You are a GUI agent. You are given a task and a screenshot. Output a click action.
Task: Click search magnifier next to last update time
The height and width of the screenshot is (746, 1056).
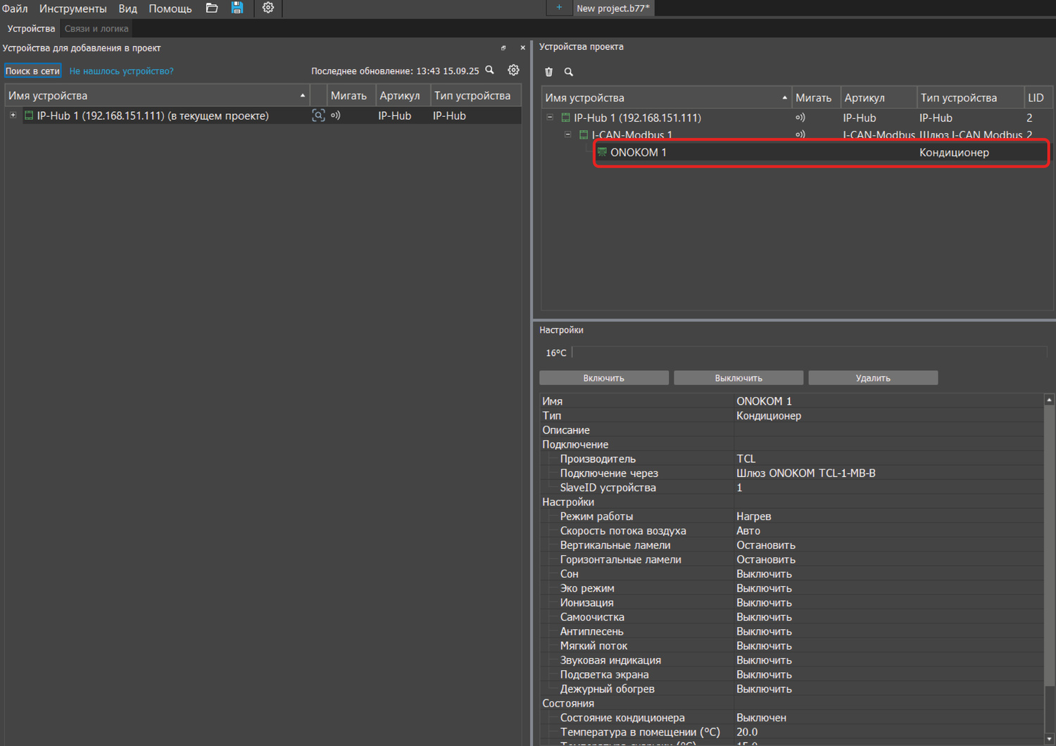tap(490, 70)
